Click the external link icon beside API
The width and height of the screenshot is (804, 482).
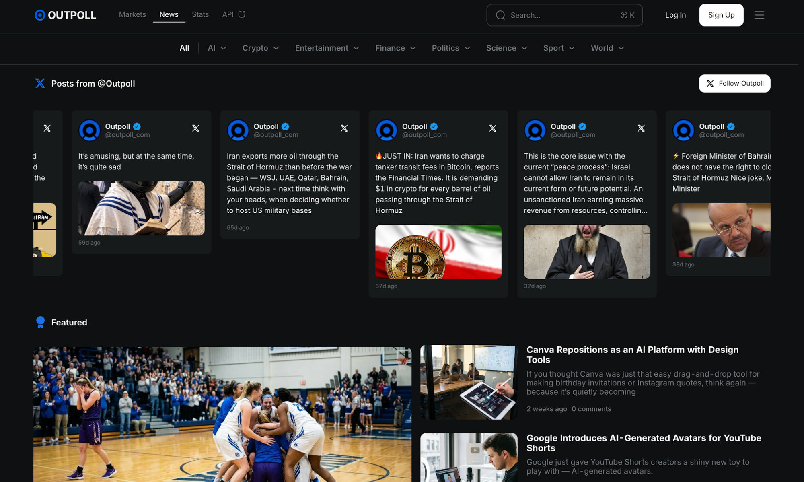(242, 14)
